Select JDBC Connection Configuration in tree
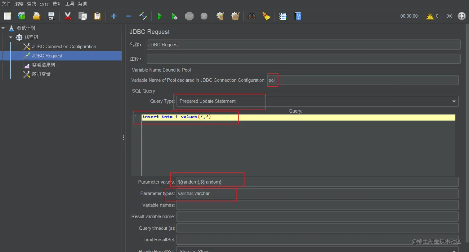 coord(64,46)
